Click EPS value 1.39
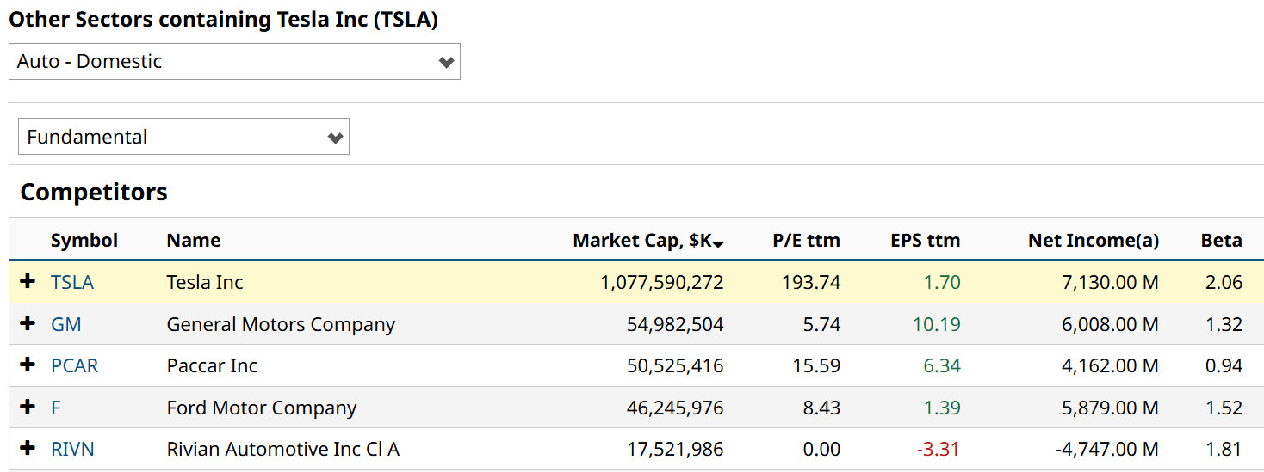This screenshot has height=472, width=1264. 942,408
